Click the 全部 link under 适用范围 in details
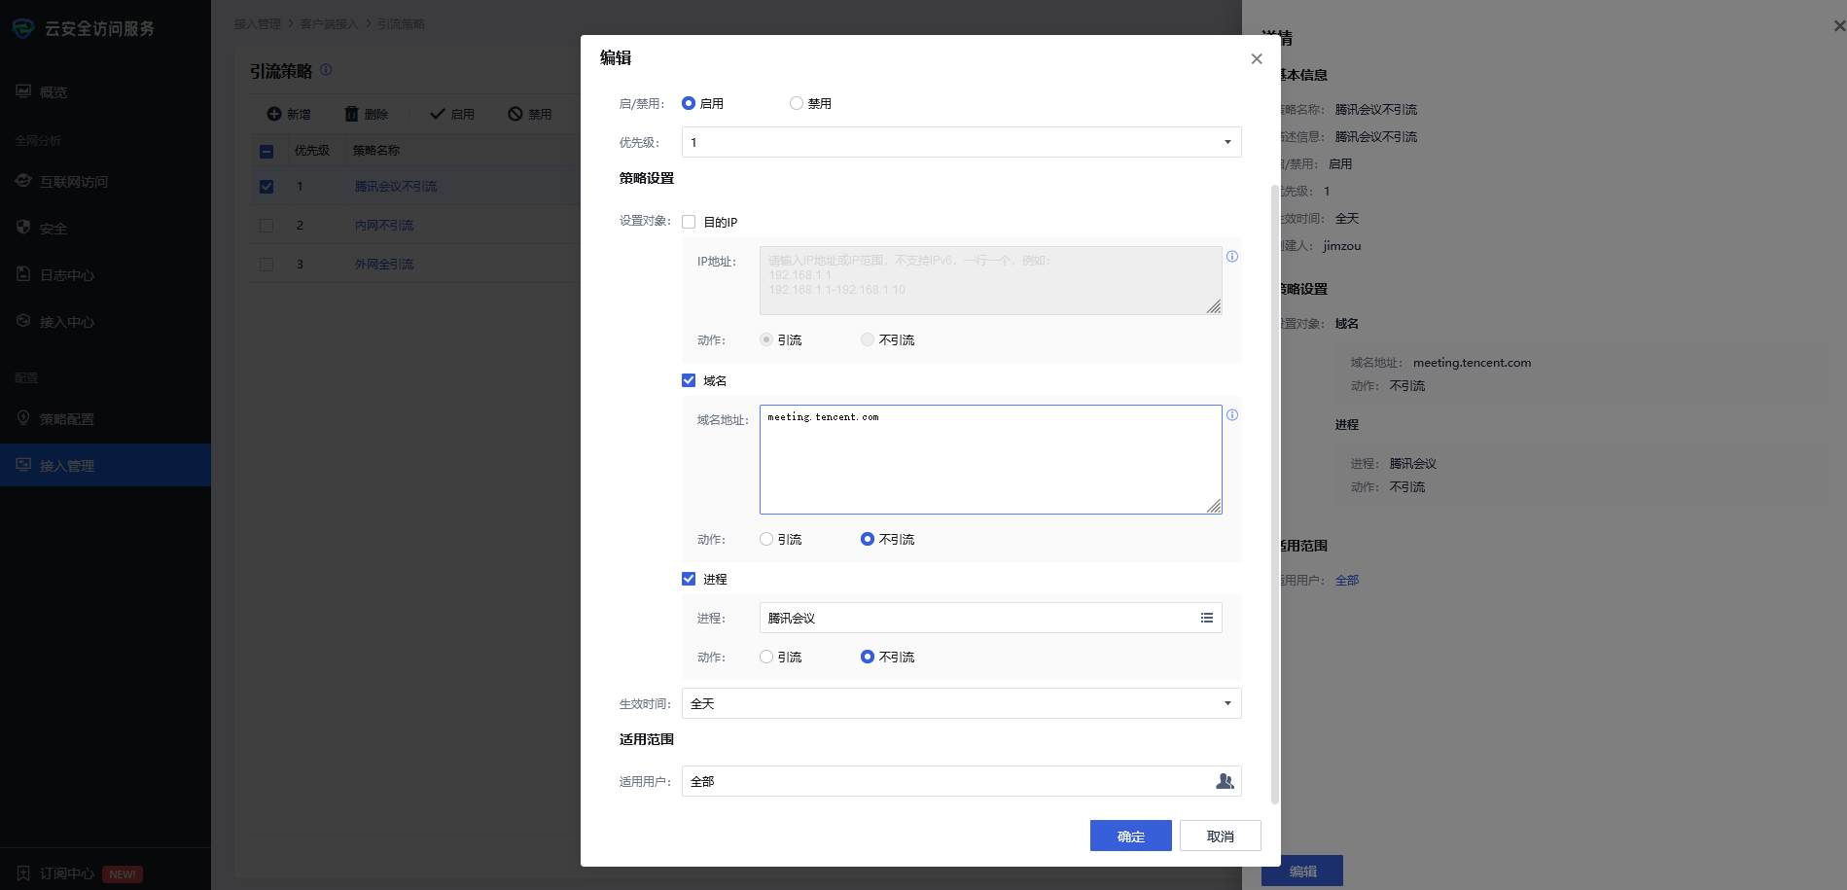Viewport: 1847px width, 890px height. [x=1347, y=580]
